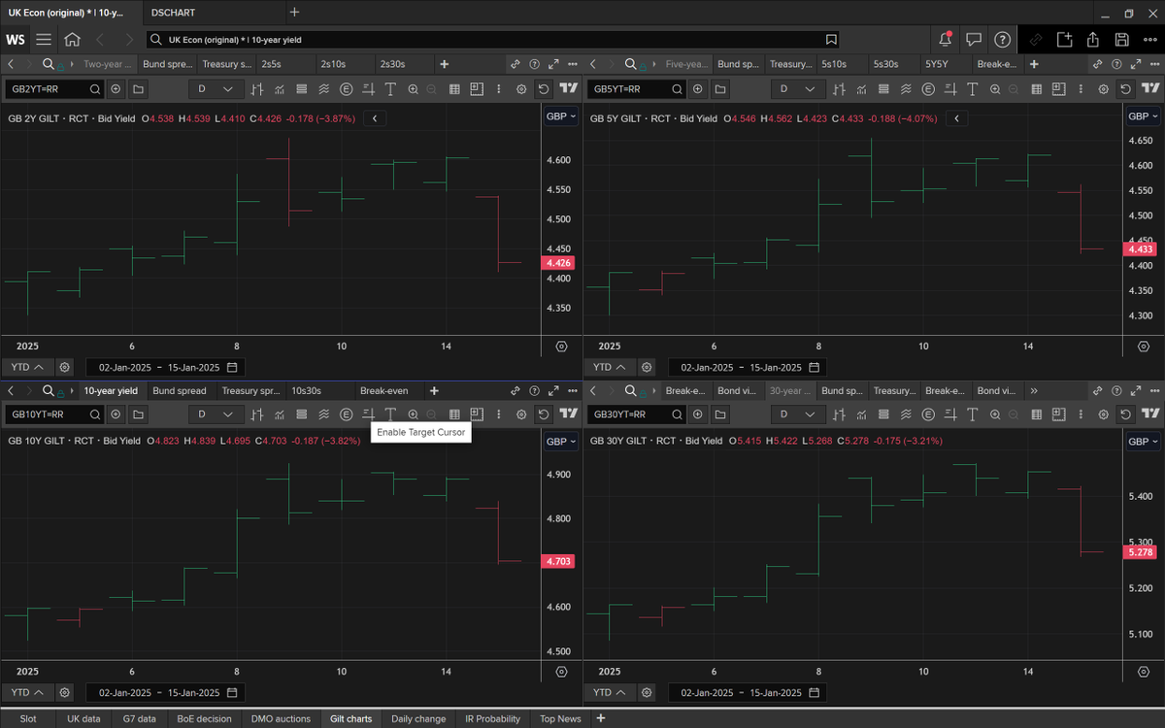
Task: Open chart settings gear in 5Y toolbar
Action: (1103, 88)
